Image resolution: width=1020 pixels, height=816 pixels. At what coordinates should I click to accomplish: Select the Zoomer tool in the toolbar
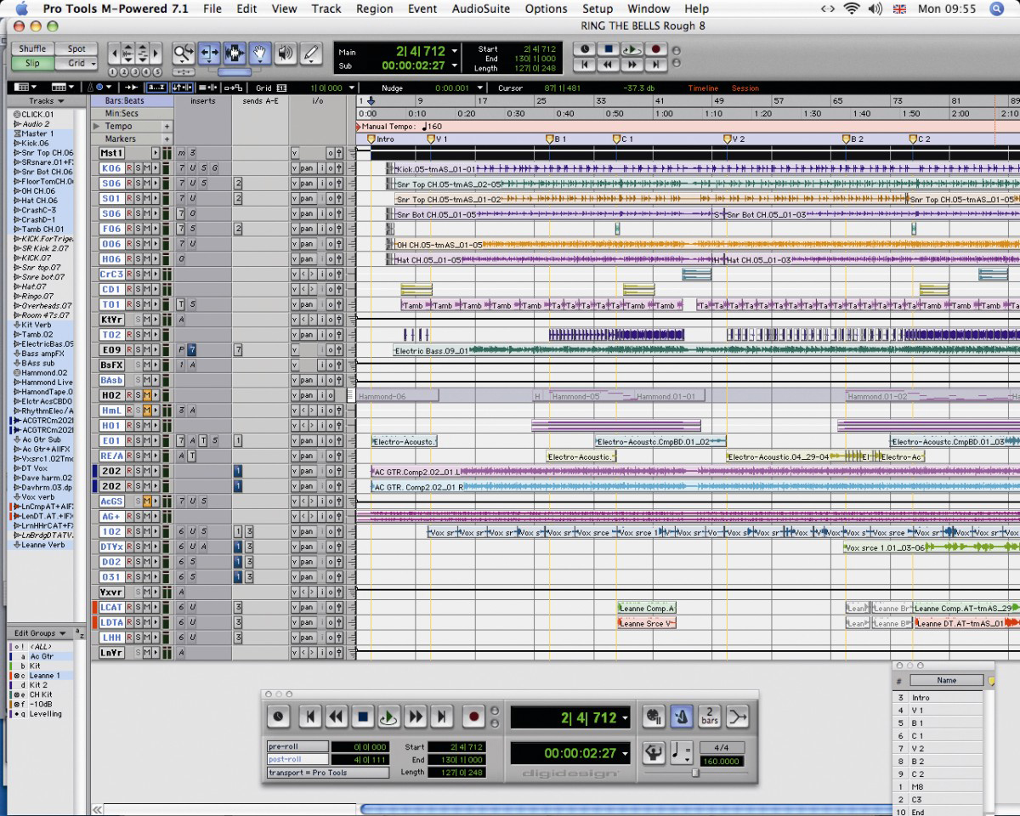coord(184,54)
